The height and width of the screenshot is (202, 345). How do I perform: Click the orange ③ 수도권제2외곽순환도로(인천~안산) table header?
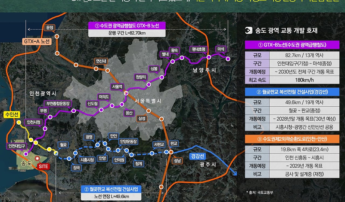pyautogui.click(x=292, y=139)
